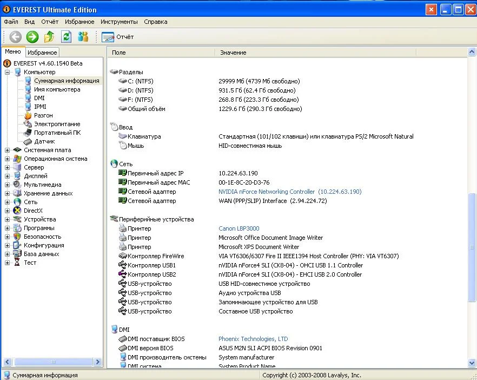Open the Отчёт report toolbar button

(118, 37)
